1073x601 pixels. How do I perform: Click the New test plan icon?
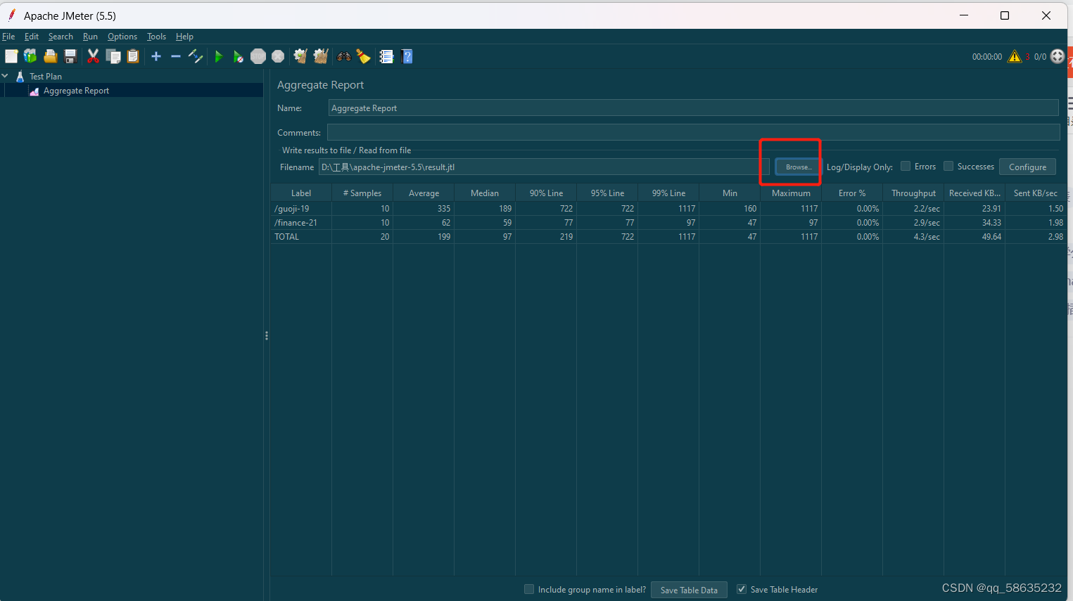pyautogui.click(x=11, y=56)
